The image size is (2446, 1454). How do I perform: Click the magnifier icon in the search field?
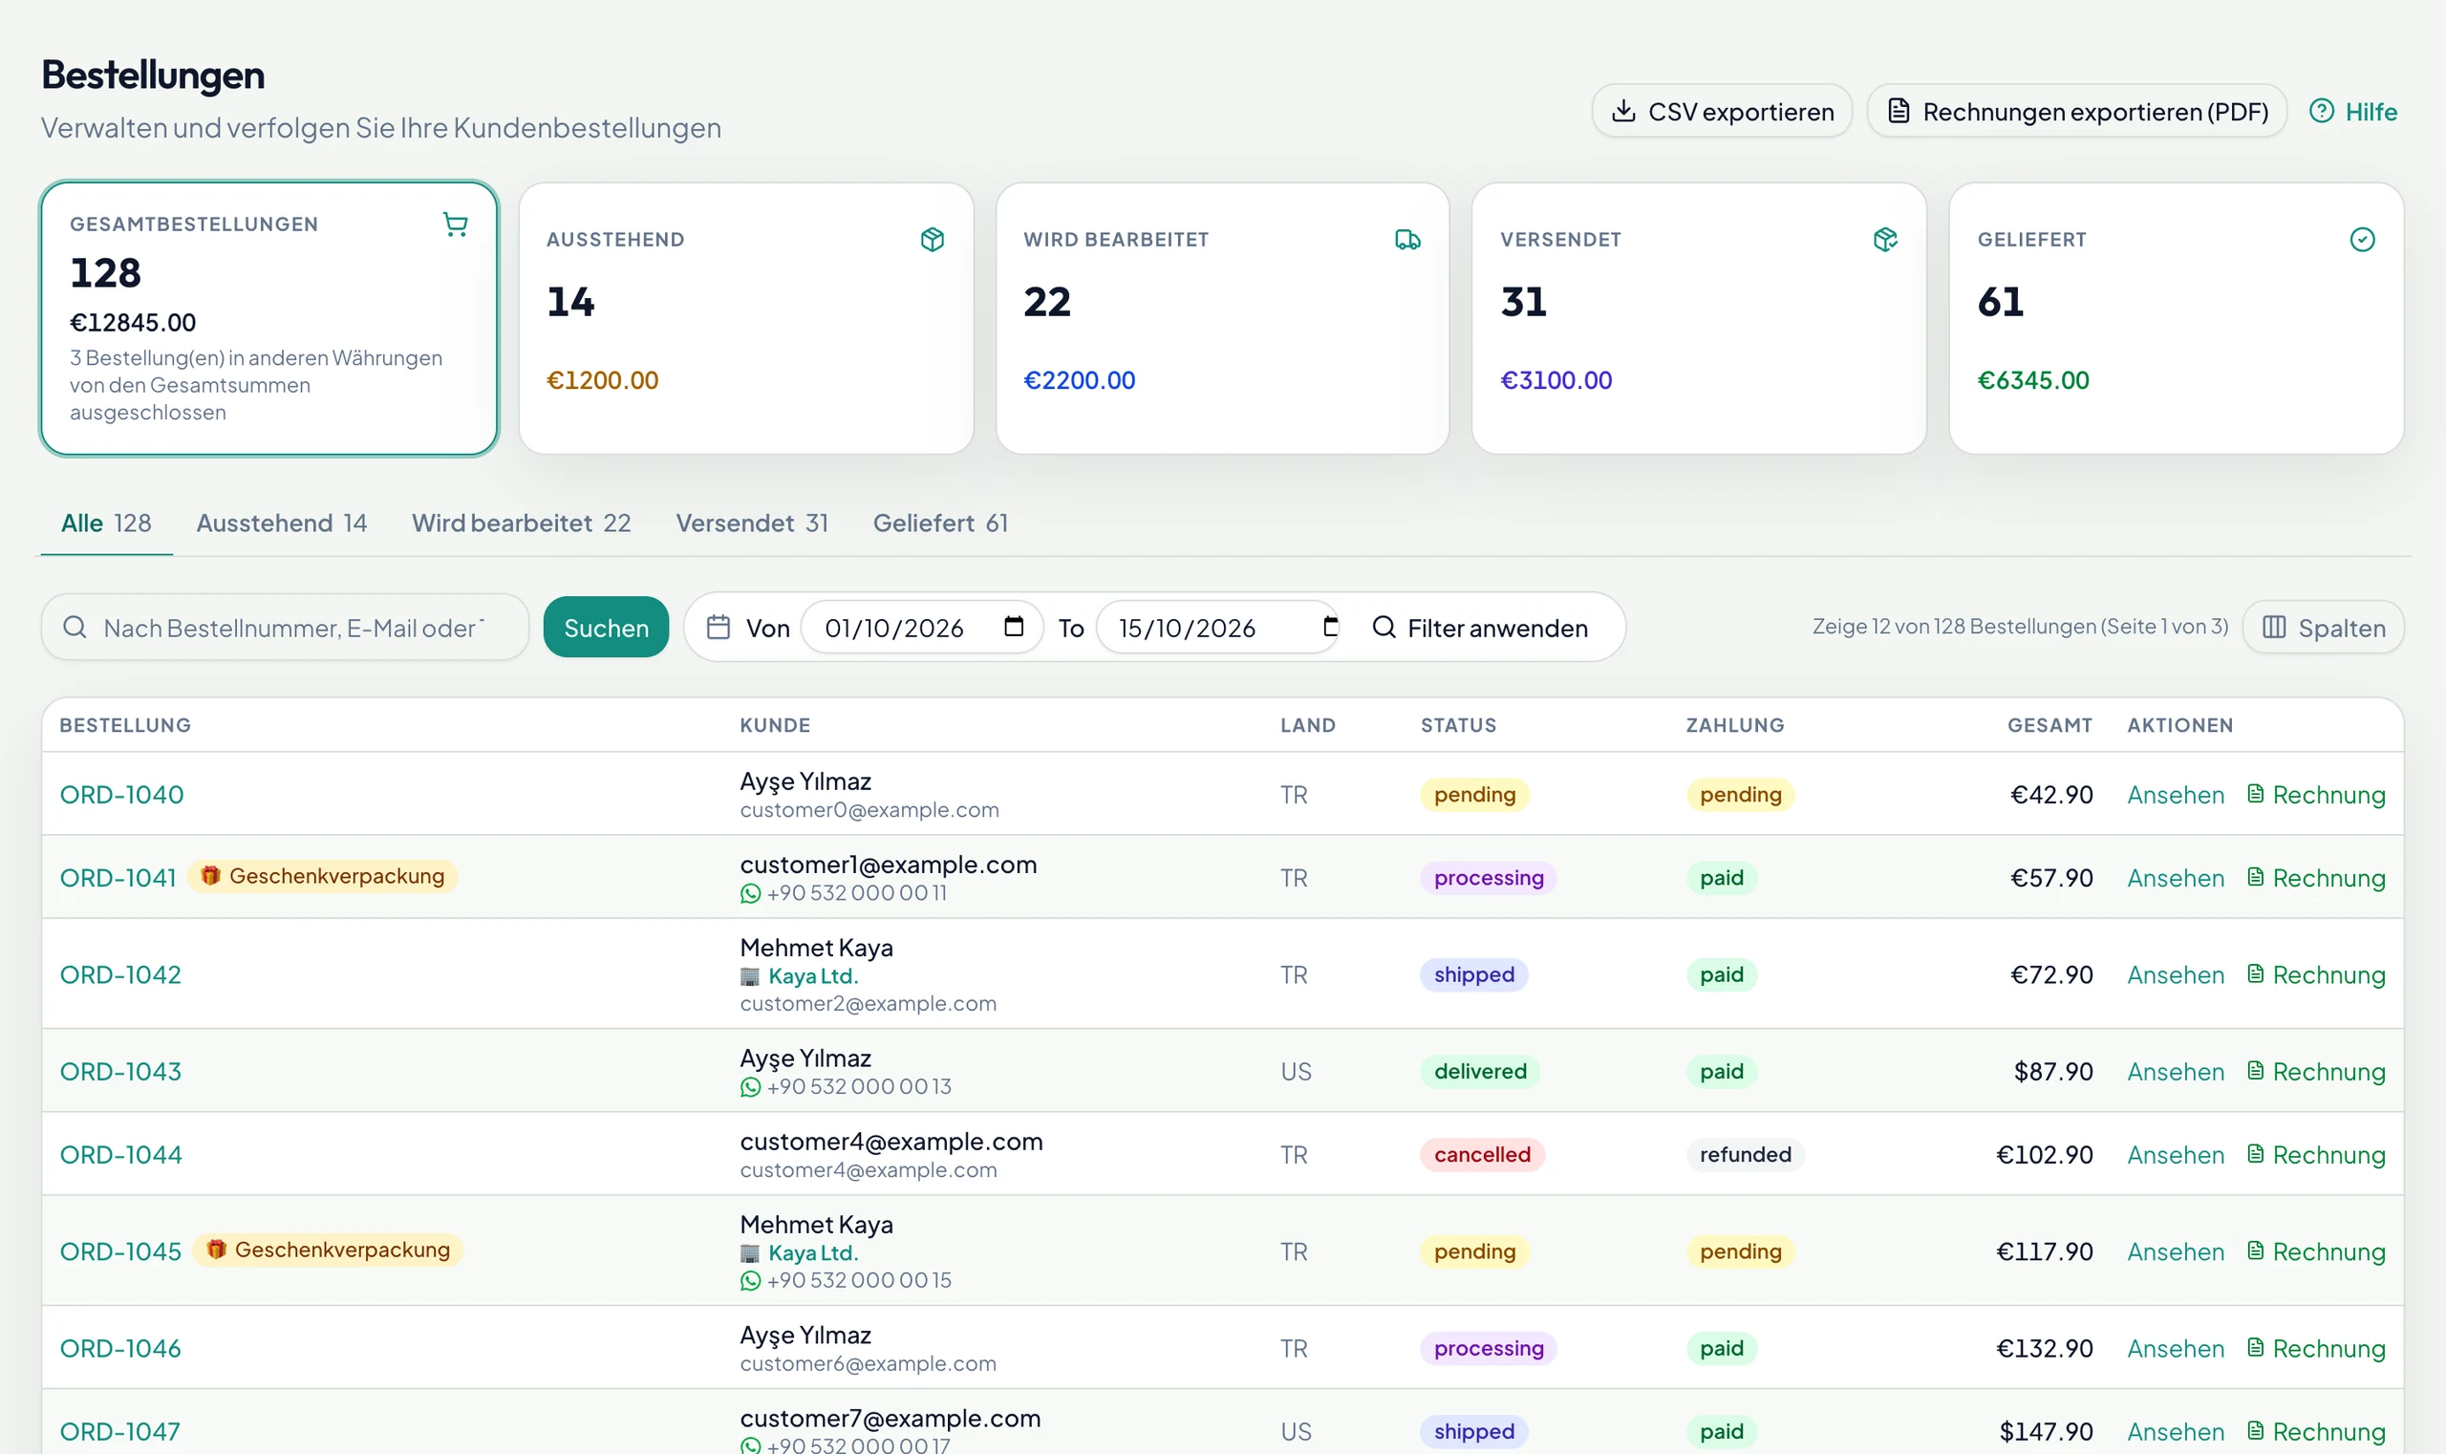(x=75, y=627)
